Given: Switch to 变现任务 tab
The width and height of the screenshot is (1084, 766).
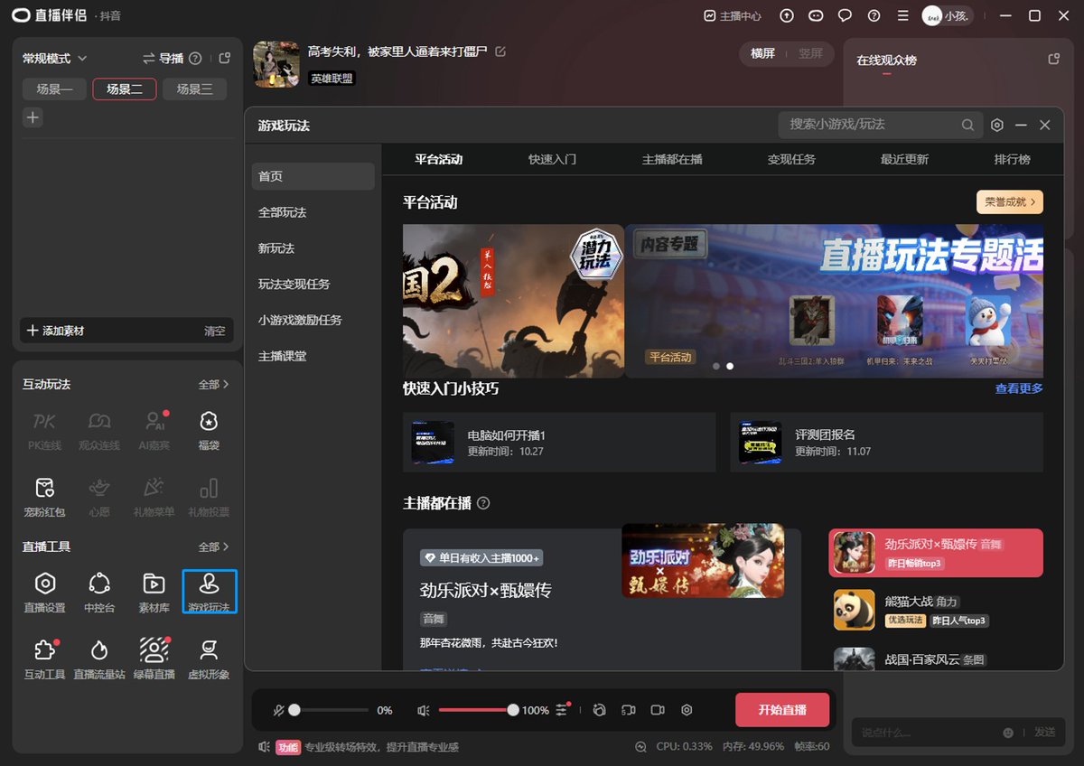Looking at the screenshot, I should click(x=791, y=159).
